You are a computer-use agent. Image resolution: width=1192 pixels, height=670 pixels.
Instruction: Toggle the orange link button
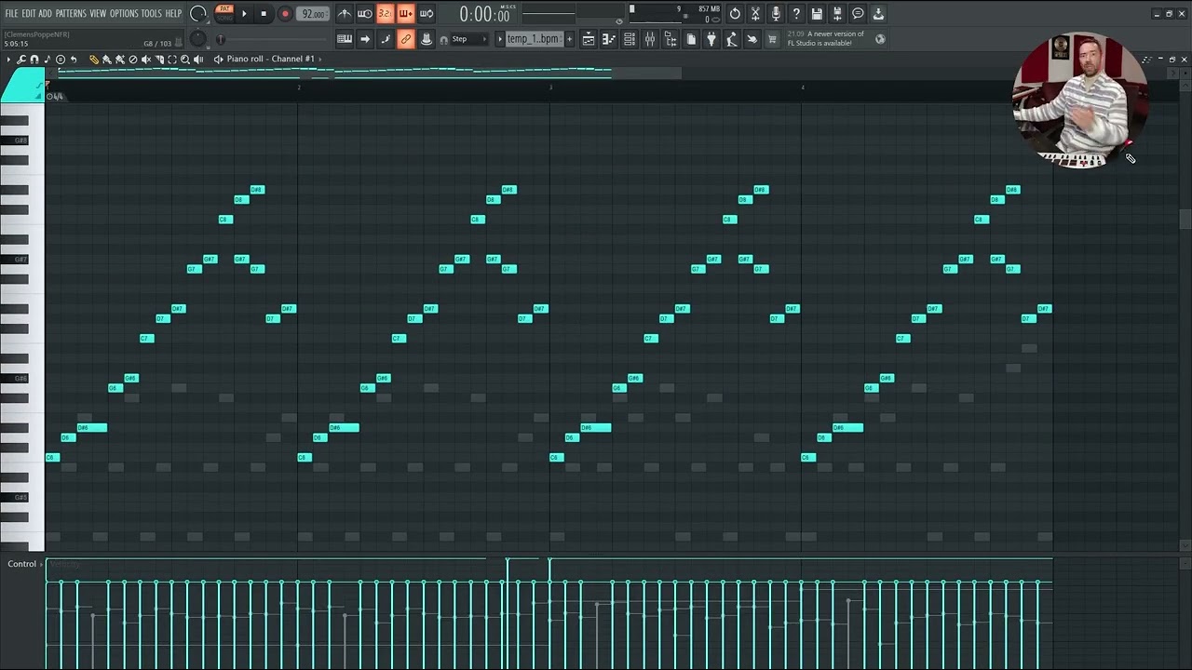406,39
